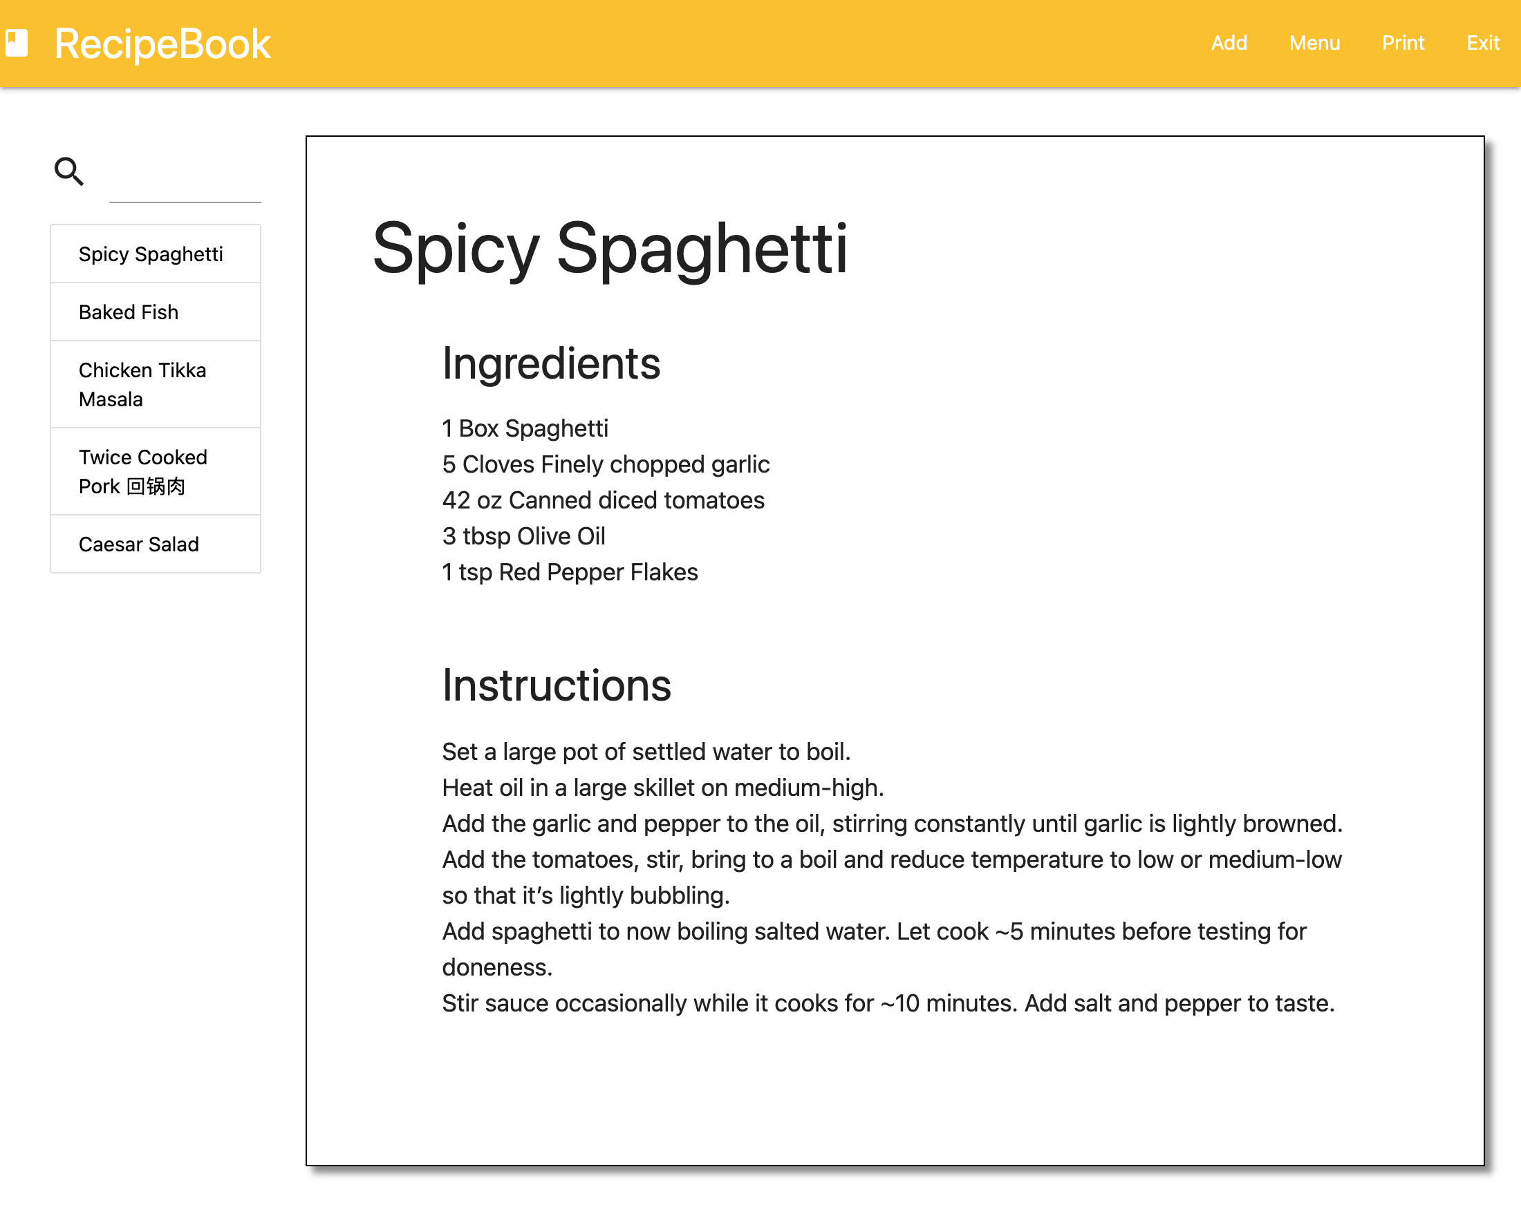Select Spicy Spaghetti in the recipe list
Viewport: 1521px width, 1216px height.
155,254
